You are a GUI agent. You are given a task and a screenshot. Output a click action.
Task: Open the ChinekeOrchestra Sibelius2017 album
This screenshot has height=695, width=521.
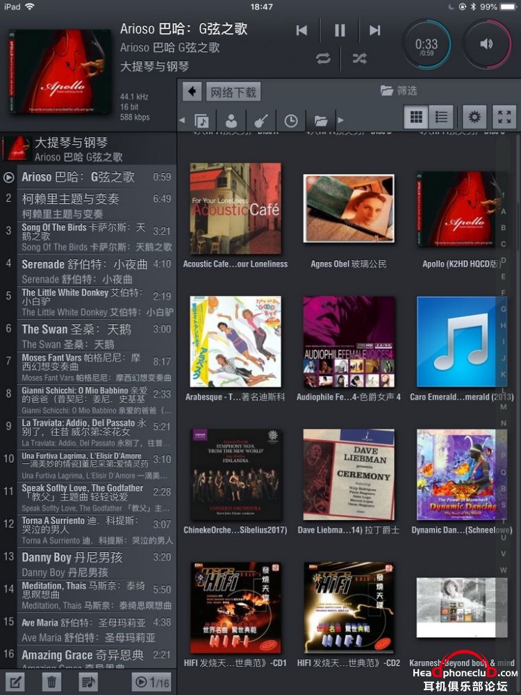(x=235, y=475)
